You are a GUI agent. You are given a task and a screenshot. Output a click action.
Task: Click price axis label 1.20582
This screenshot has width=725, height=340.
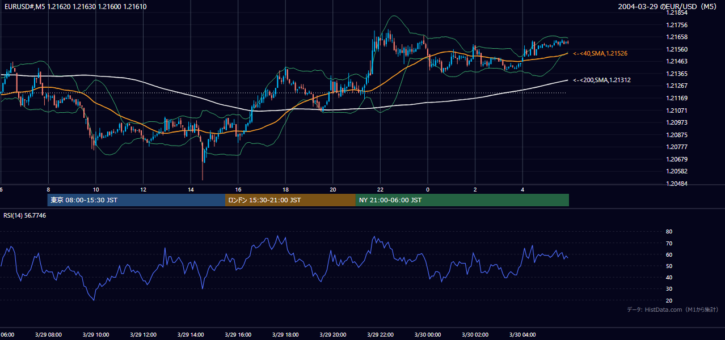(676, 171)
